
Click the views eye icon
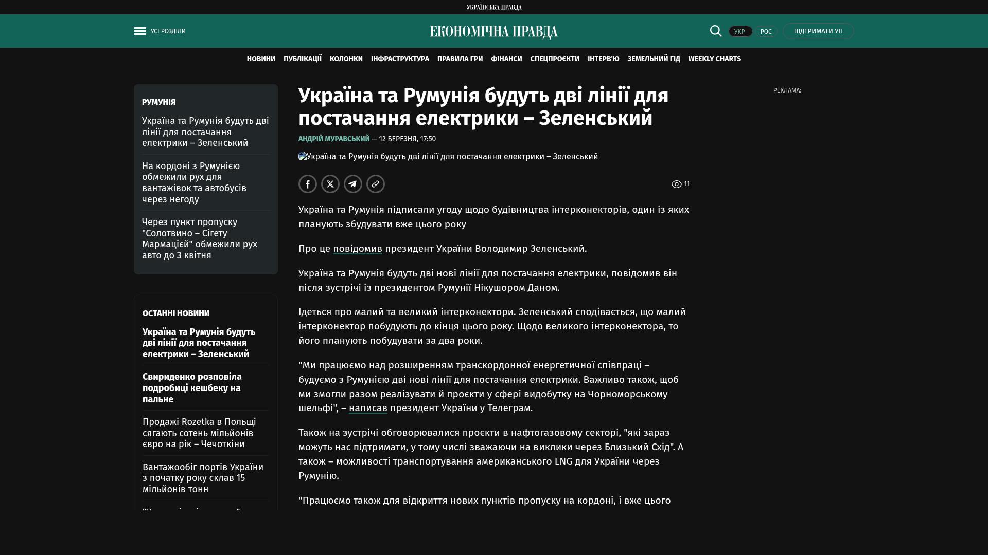pyautogui.click(x=676, y=184)
